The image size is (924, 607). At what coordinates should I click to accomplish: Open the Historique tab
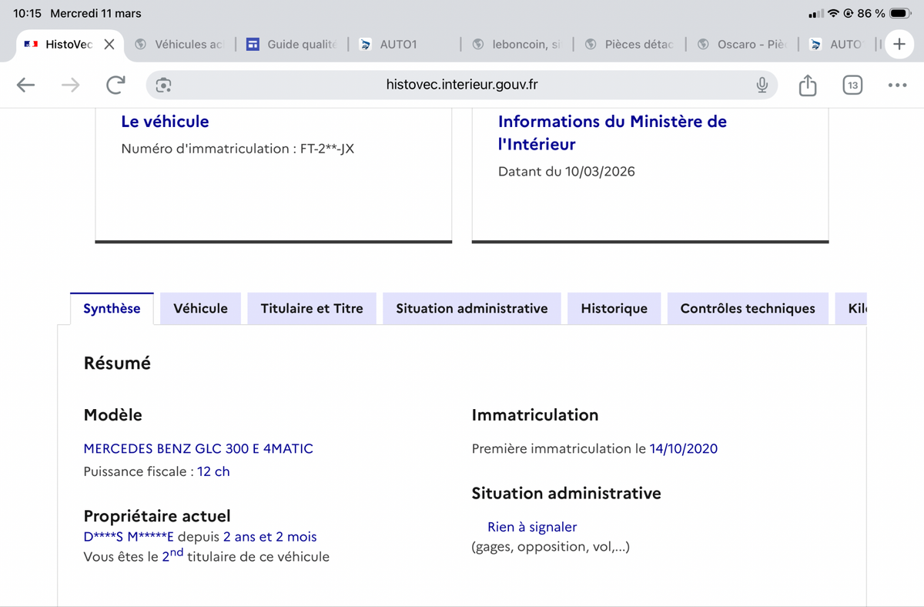point(614,308)
